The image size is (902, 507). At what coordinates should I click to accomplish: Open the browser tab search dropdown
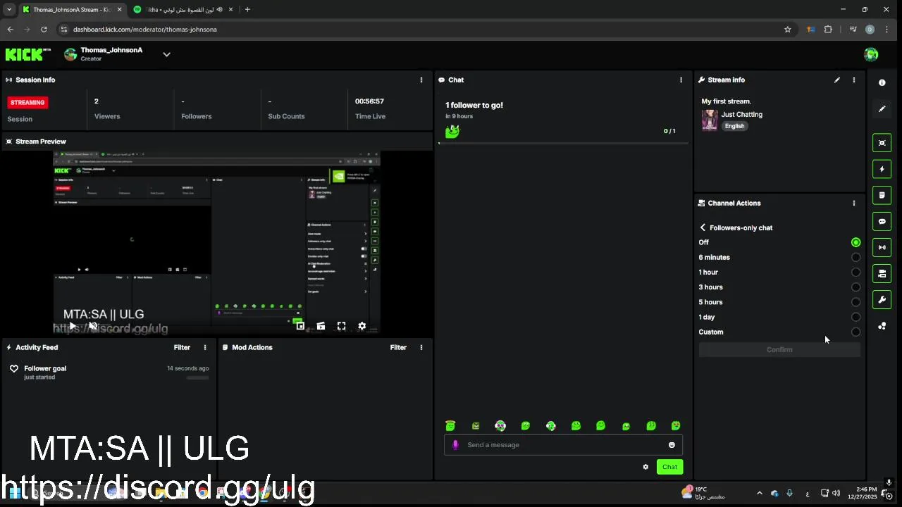coord(9,9)
